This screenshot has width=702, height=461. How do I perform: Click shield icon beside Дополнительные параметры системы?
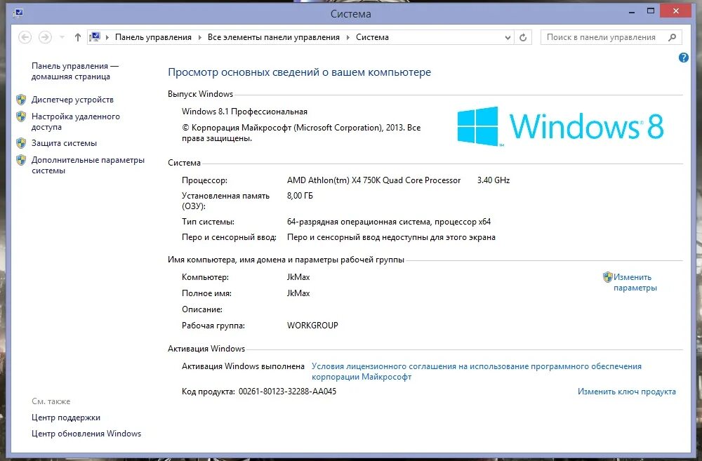21,160
